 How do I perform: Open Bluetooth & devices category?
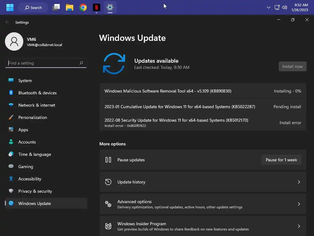[x=46, y=93]
